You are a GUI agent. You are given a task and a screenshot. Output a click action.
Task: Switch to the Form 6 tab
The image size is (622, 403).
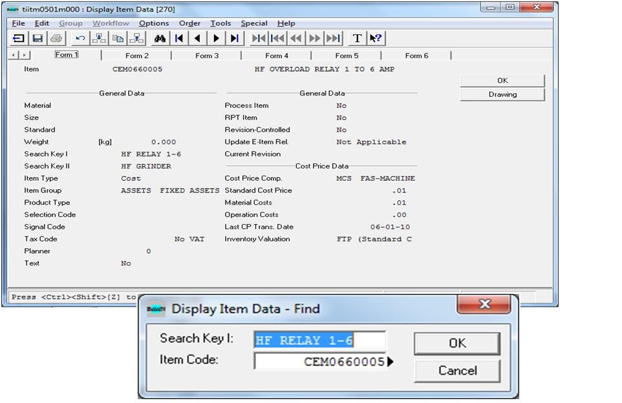[x=417, y=56]
